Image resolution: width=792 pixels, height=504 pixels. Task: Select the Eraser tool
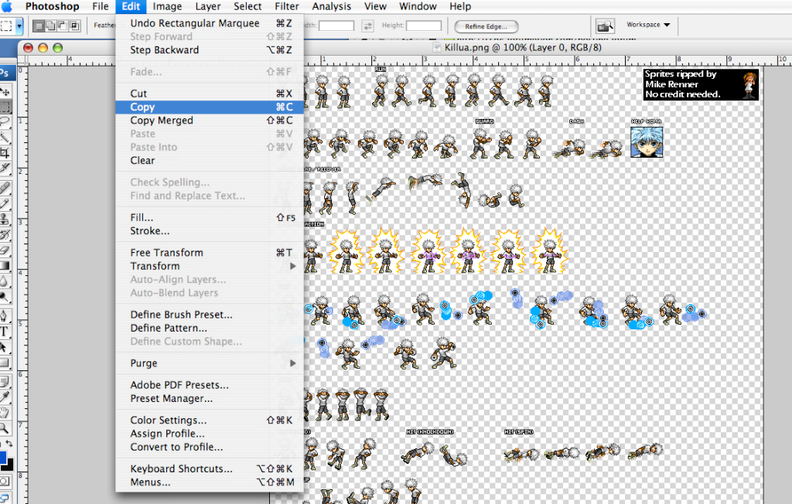5,250
